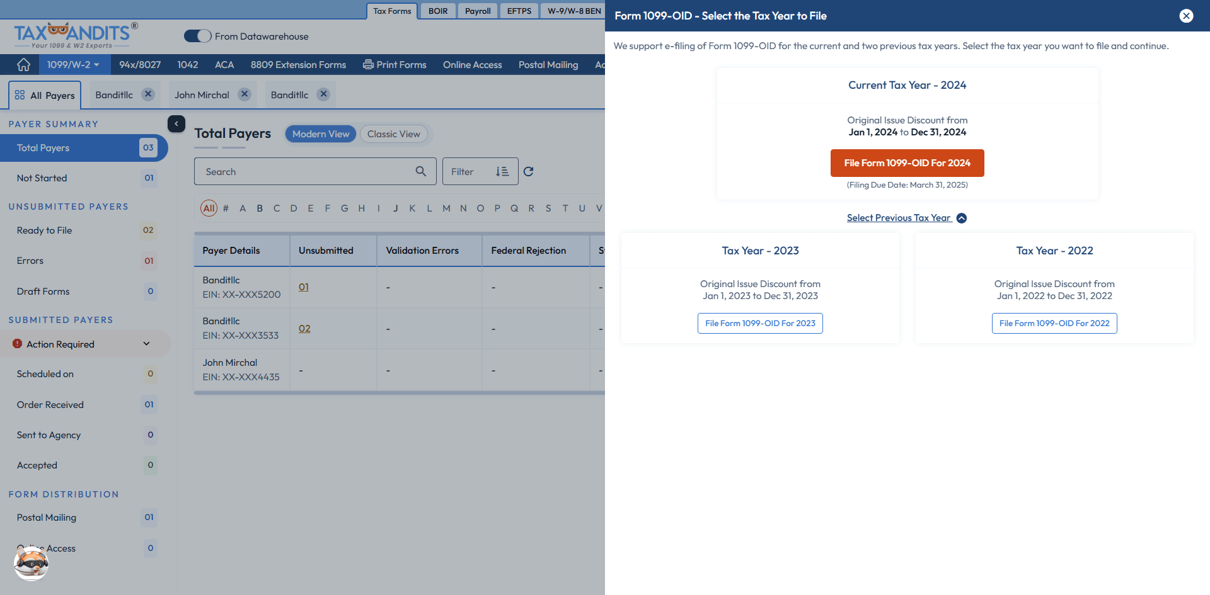Select Total Payers in sidebar
This screenshot has width=1210, height=595.
[x=84, y=148]
